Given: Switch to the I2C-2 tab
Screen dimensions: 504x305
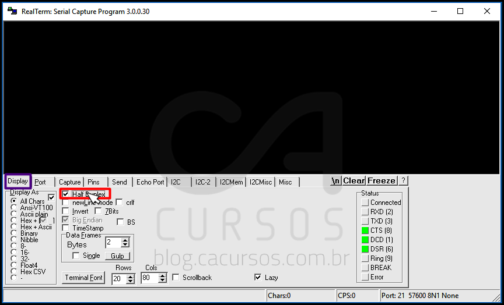Looking at the screenshot, I should (204, 182).
